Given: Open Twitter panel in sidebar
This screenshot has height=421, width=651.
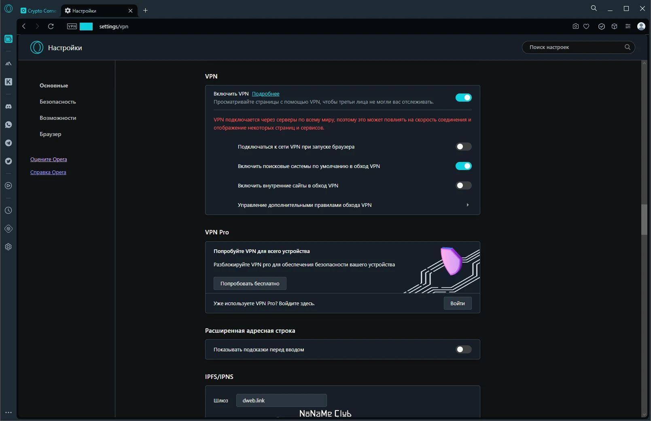Looking at the screenshot, I should 8,161.
